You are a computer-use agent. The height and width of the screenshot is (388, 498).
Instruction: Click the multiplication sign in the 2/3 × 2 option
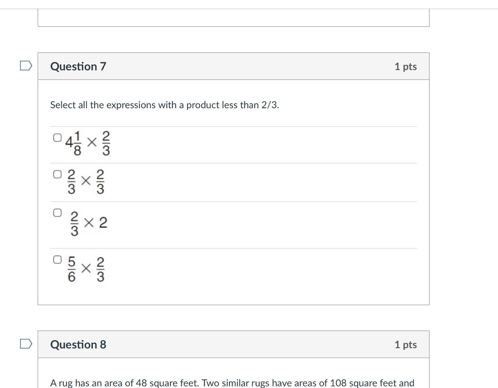tap(89, 222)
